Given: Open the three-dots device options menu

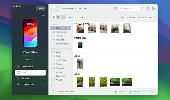Looking at the screenshot, I should (43, 16).
